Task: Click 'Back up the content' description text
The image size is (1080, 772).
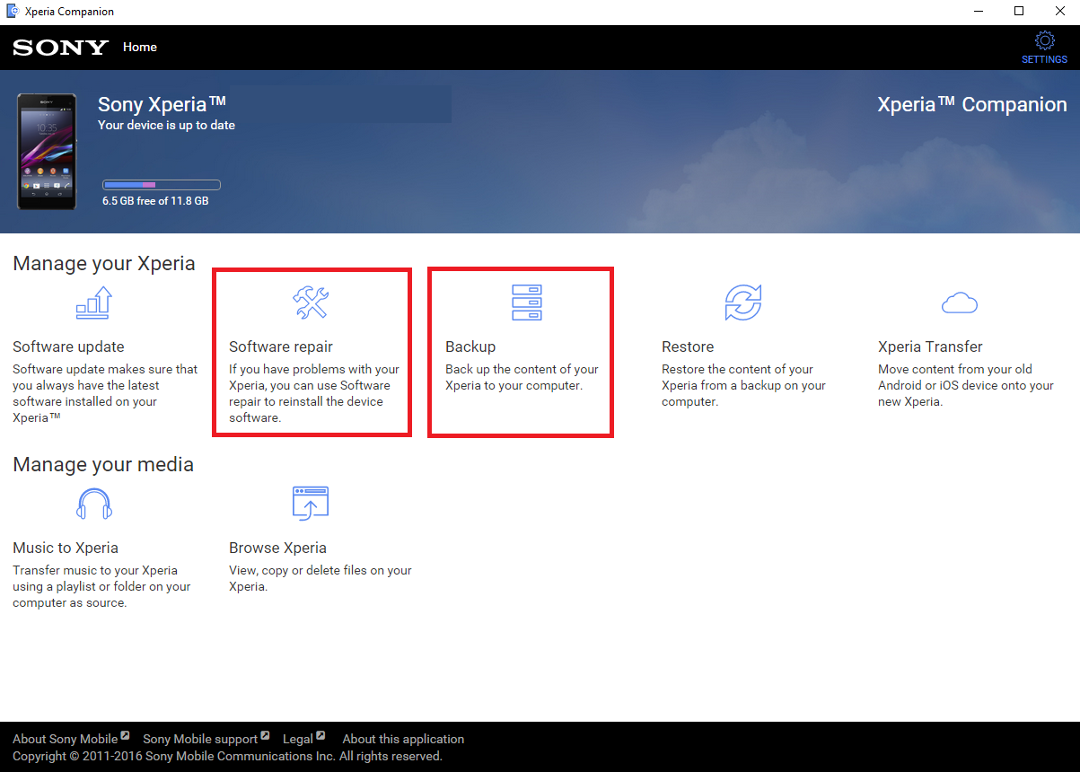Action: tap(522, 377)
